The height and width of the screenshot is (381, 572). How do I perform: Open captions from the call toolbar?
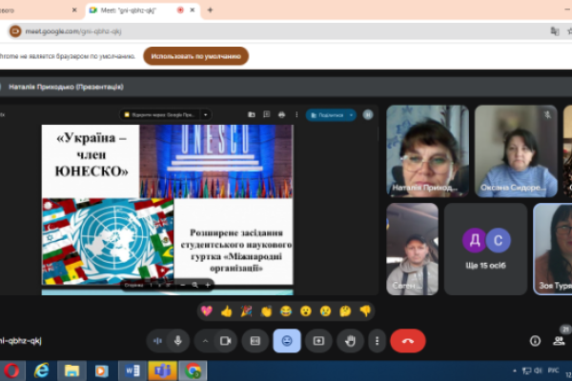pos(255,340)
